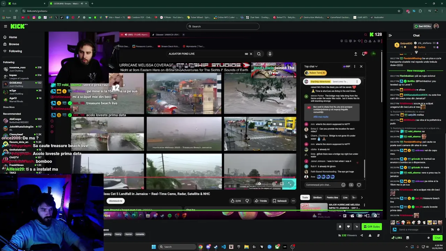Click the KICK logo
This screenshot has height=251, width=446.
(x=18, y=26)
